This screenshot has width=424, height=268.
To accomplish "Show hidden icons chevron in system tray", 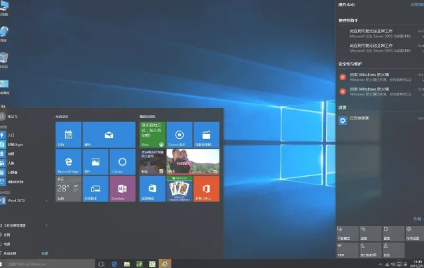I will pyautogui.click(x=381, y=264).
